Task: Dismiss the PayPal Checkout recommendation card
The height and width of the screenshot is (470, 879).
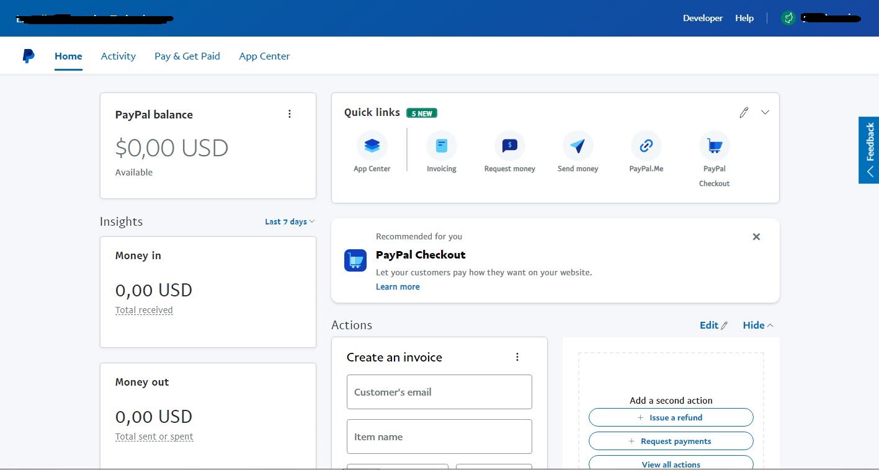Action: click(756, 237)
